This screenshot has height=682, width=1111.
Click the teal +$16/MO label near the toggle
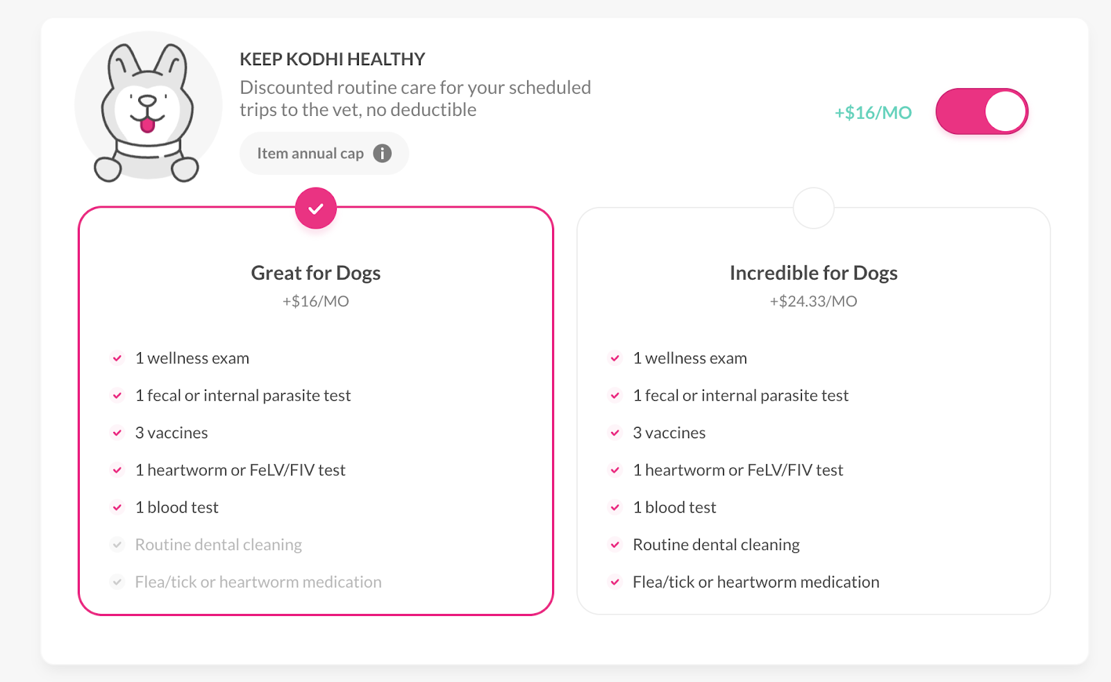[873, 113]
